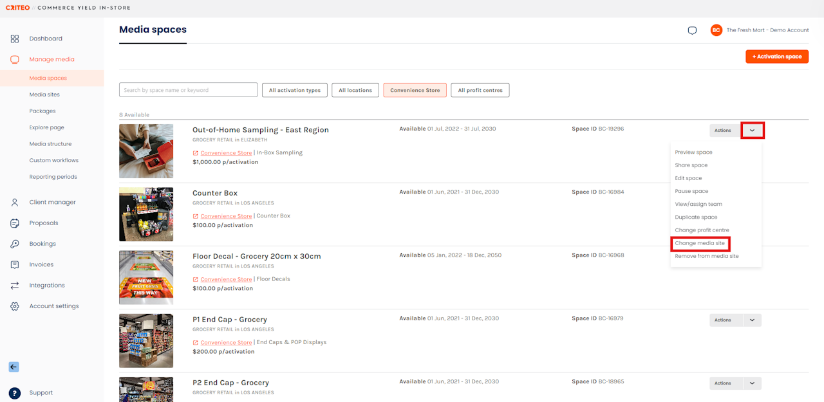
Task: Expand Actions chevron for P1 End Cap
Action: click(752, 320)
